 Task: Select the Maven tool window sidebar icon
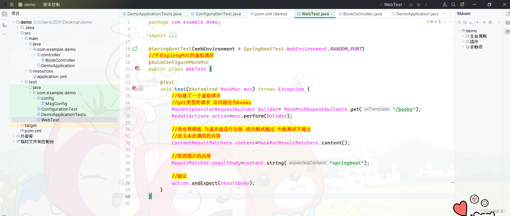[x=507, y=32]
